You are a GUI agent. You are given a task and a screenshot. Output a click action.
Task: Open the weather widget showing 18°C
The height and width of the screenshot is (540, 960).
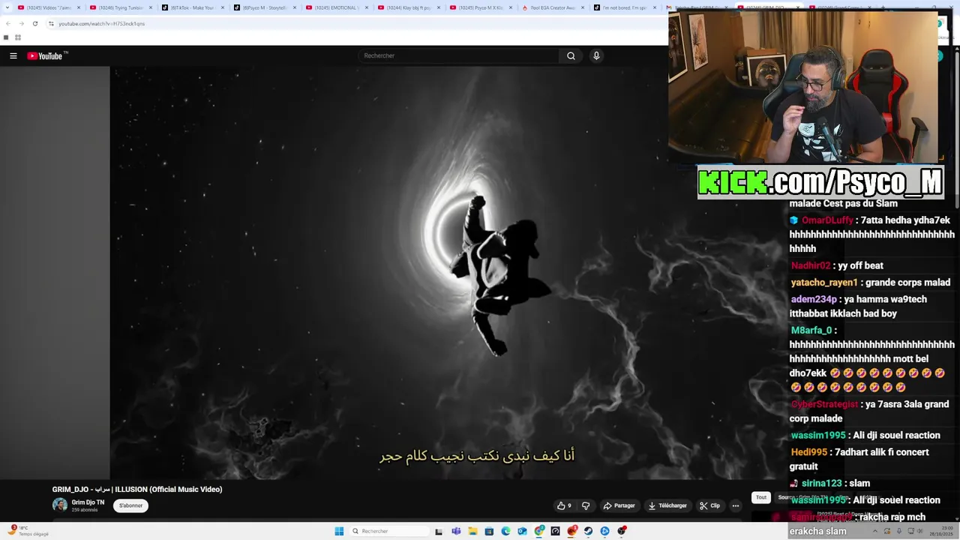[28, 530]
